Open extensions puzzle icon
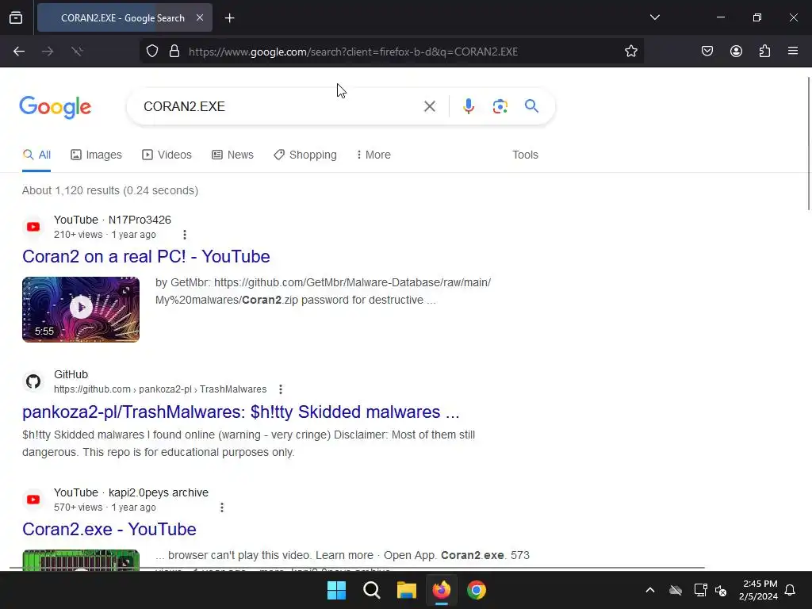 coord(764,52)
